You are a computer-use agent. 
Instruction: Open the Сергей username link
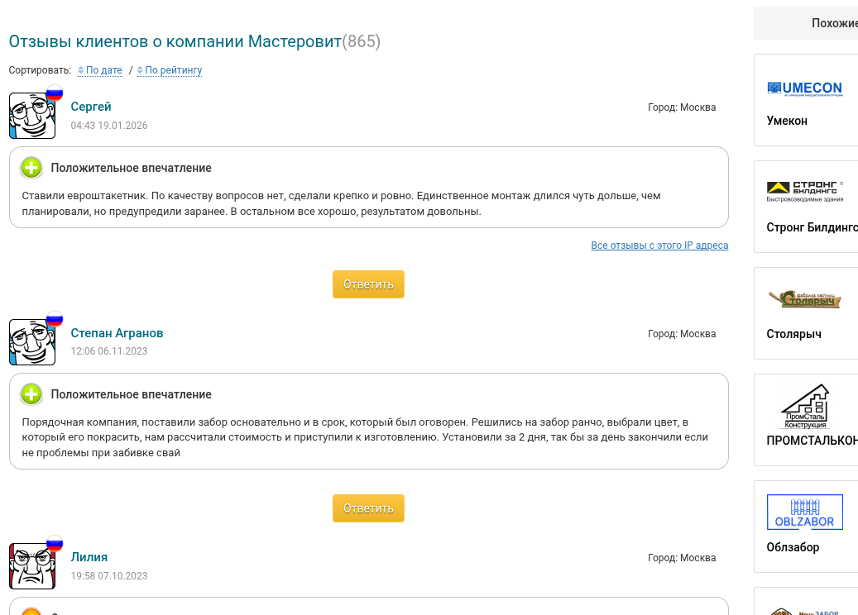click(x=91, y=107)
